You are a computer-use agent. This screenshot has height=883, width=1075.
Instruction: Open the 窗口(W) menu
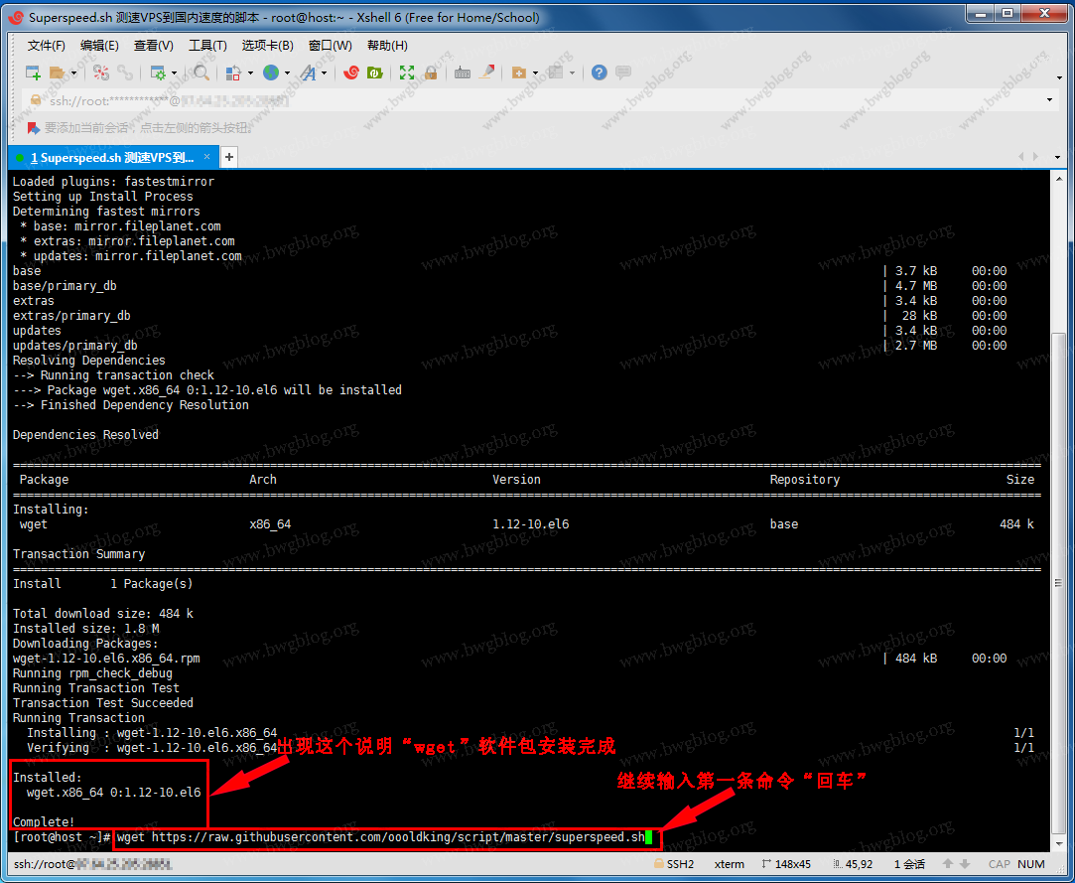pyautogui.click(x=331, y=46)
